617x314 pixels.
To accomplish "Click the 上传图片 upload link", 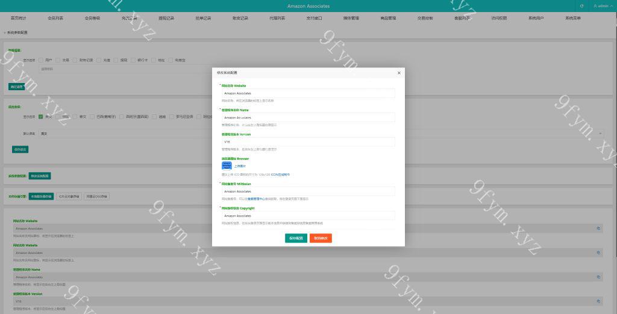I will click(240, 166).
